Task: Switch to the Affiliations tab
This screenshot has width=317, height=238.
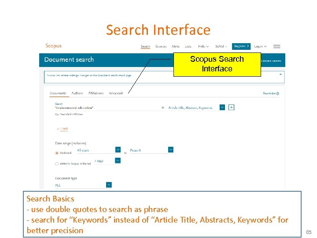Action: click(96, 93)
